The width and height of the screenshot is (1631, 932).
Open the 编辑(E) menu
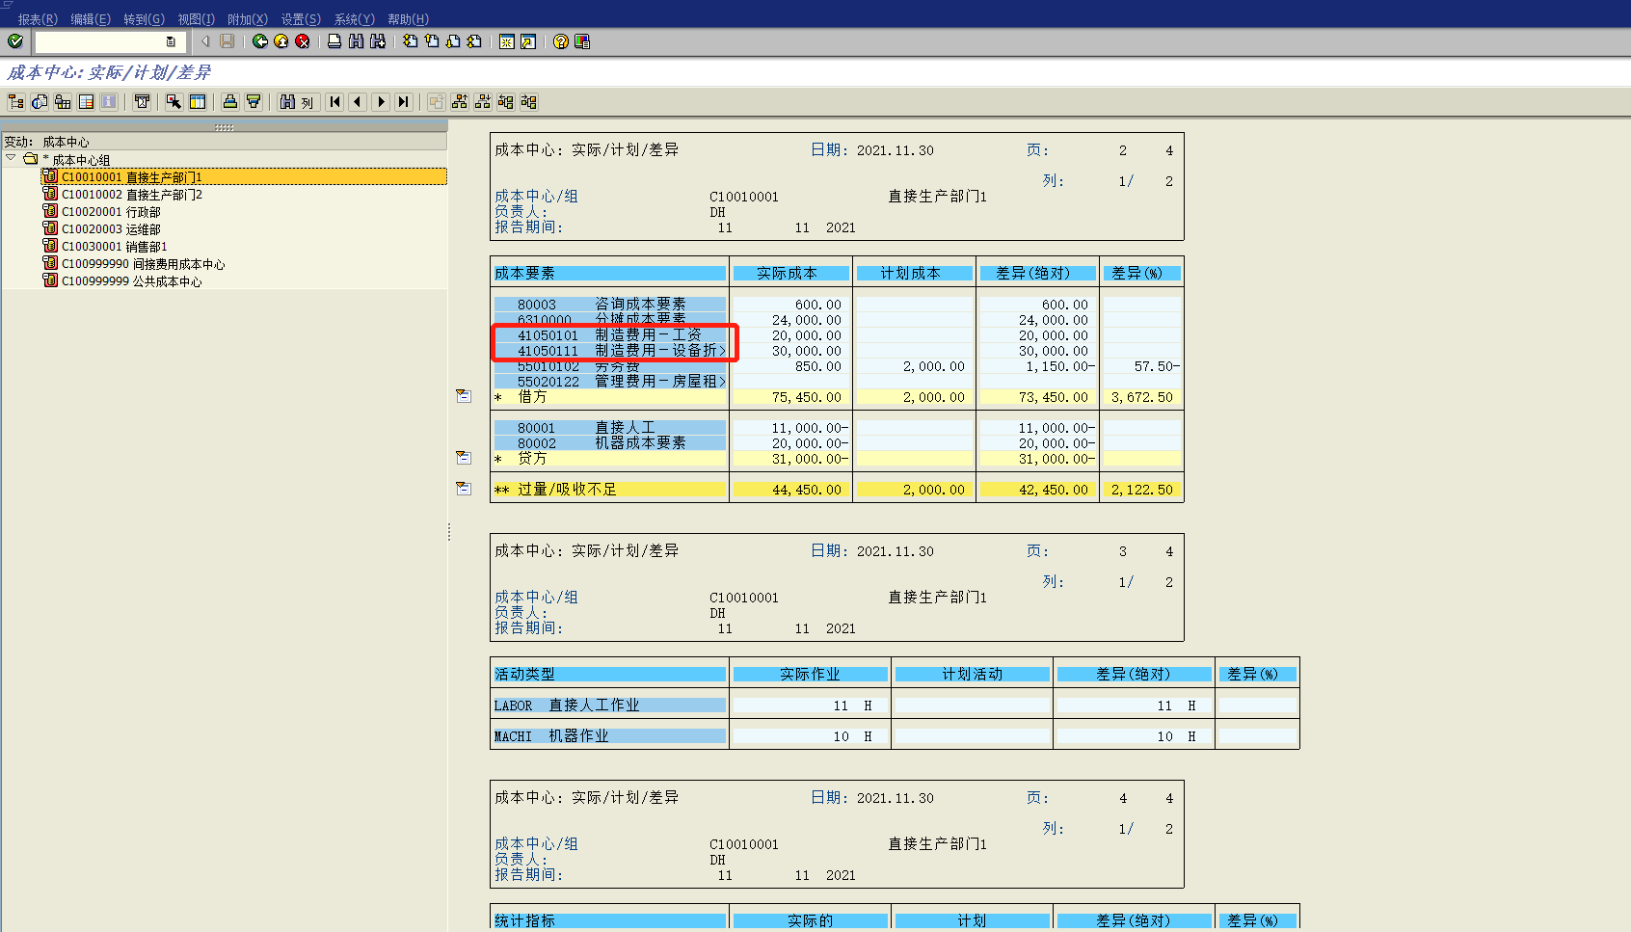coord(91,19)
